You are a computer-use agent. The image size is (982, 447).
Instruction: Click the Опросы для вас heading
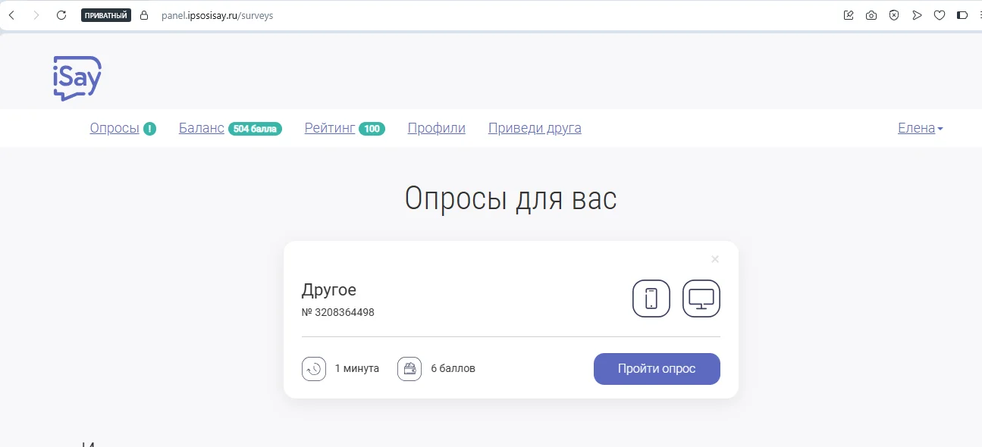coord(510,198)
